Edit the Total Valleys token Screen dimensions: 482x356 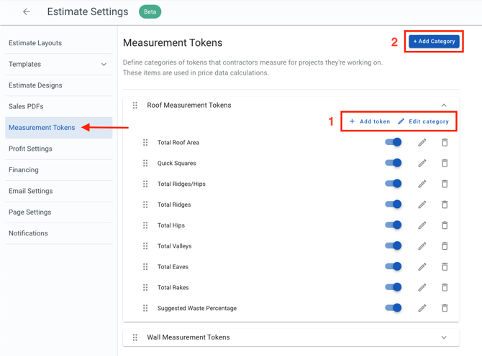click(x=422, y=246)
